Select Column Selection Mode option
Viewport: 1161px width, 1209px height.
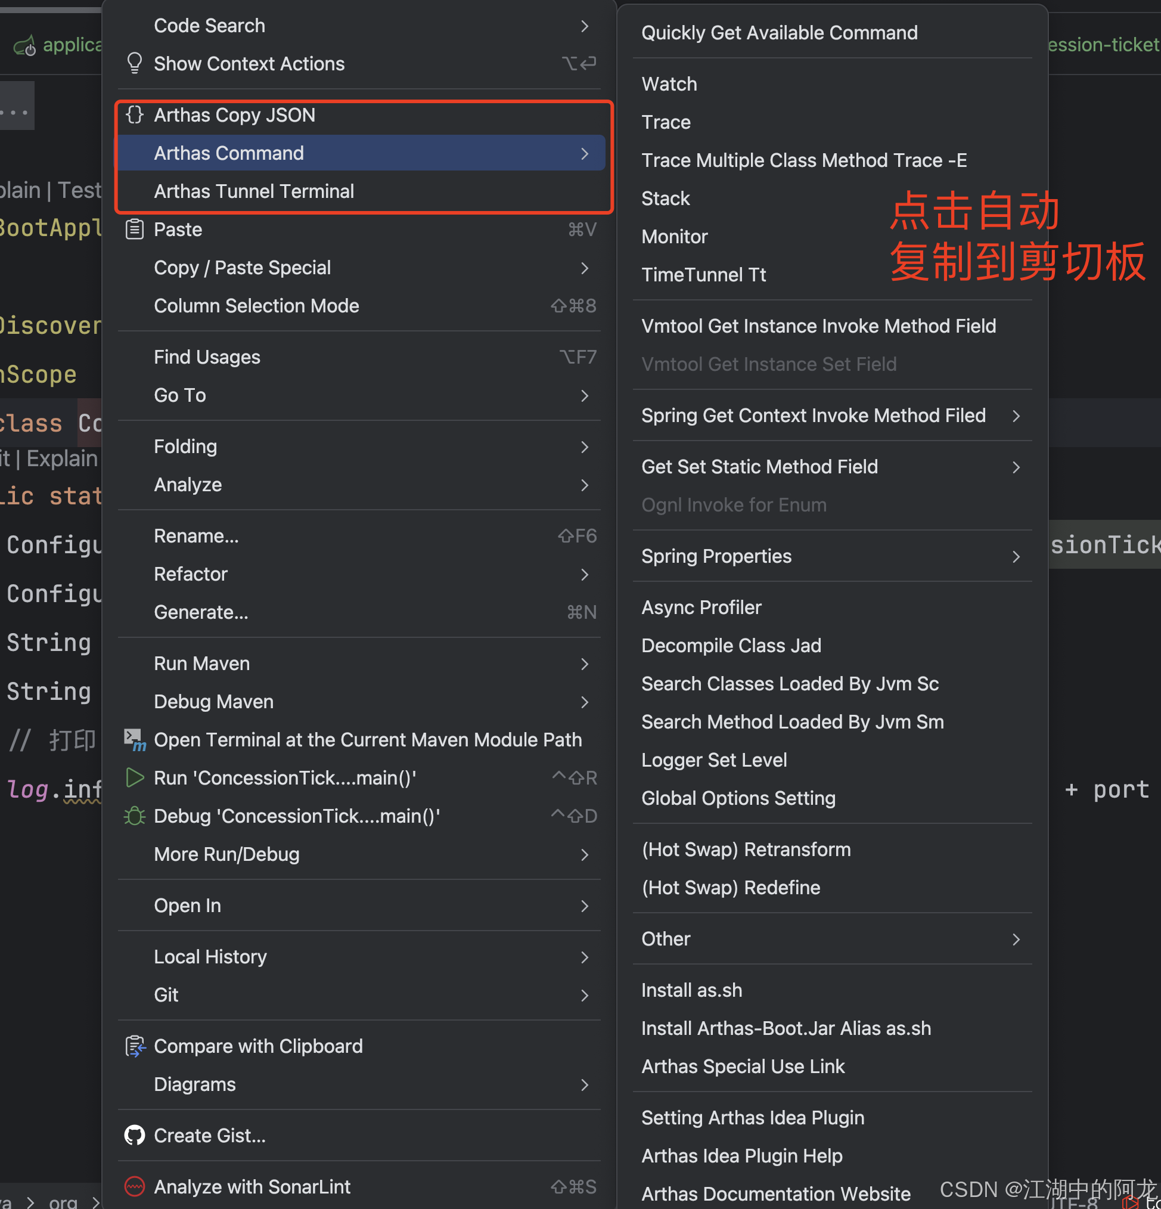tap(256, 306)
